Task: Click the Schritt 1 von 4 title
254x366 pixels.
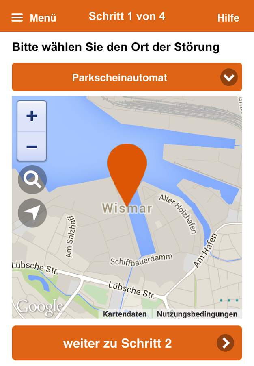Action: tap(127, 16)
